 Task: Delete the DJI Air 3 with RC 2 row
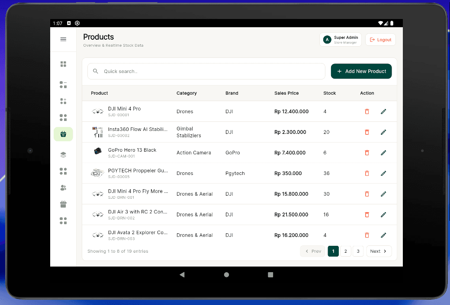coord(367,215)
